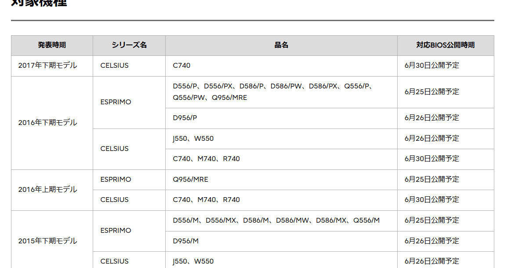Select the 2017年下期モデル cell
The height and width of the screenshot is (268, 511).
tap(52, 66)
